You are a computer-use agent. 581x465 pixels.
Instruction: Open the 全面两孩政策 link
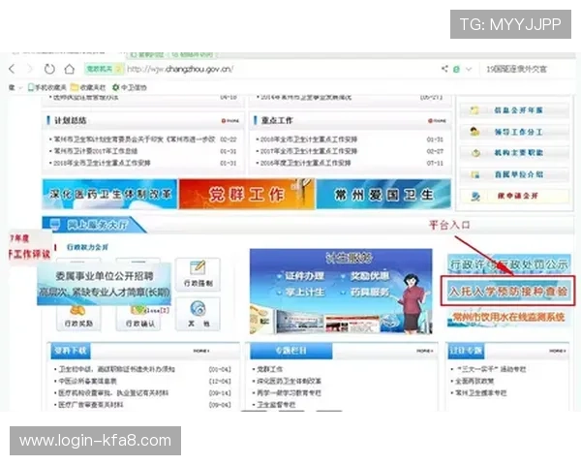[x=475, y=381]
